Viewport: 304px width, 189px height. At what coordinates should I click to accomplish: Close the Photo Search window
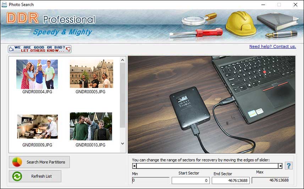point(295,5)
